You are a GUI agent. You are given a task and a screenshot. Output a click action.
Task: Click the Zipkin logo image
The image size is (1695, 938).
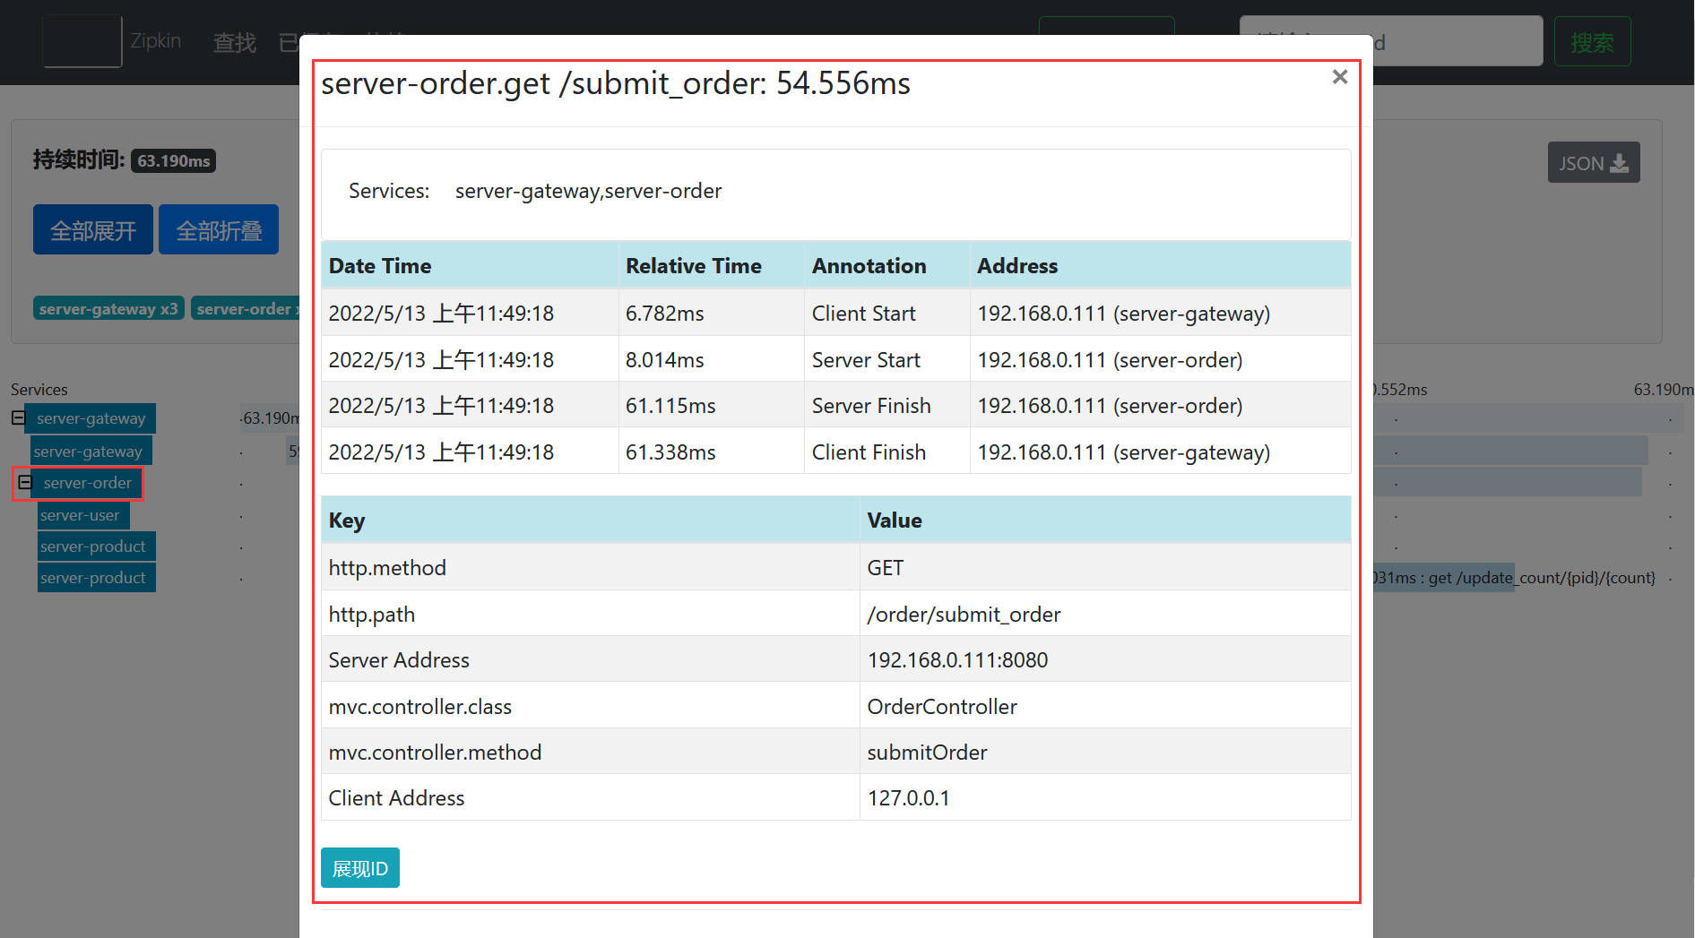[82, 41]
